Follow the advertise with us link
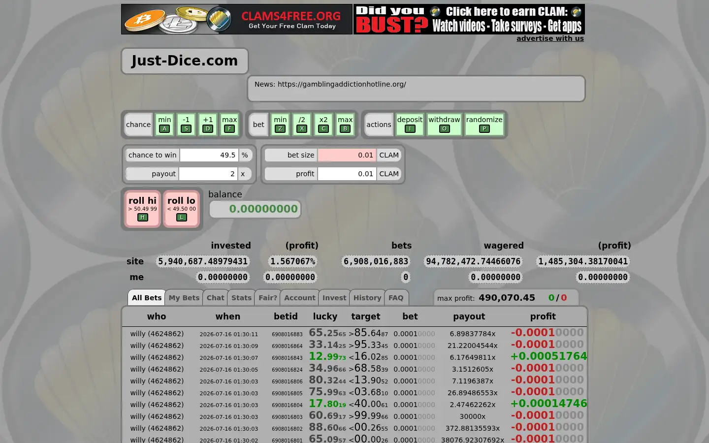Image resolution: width=709 pixels, height=443 pixels. click(x=550, y=38)
